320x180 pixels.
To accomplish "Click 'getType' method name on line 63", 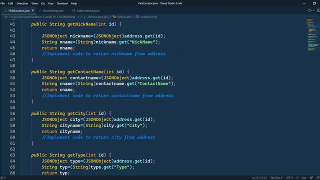I will [76, 155].
